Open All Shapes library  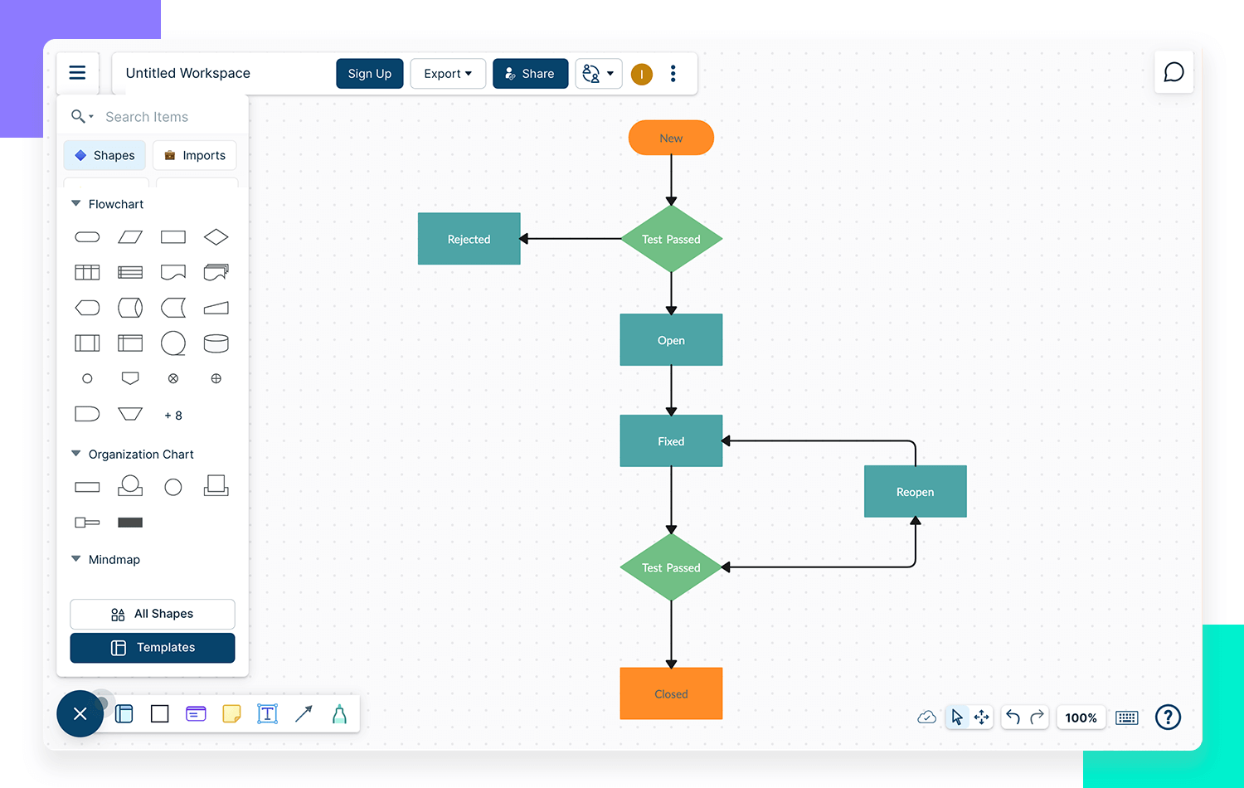153,614
